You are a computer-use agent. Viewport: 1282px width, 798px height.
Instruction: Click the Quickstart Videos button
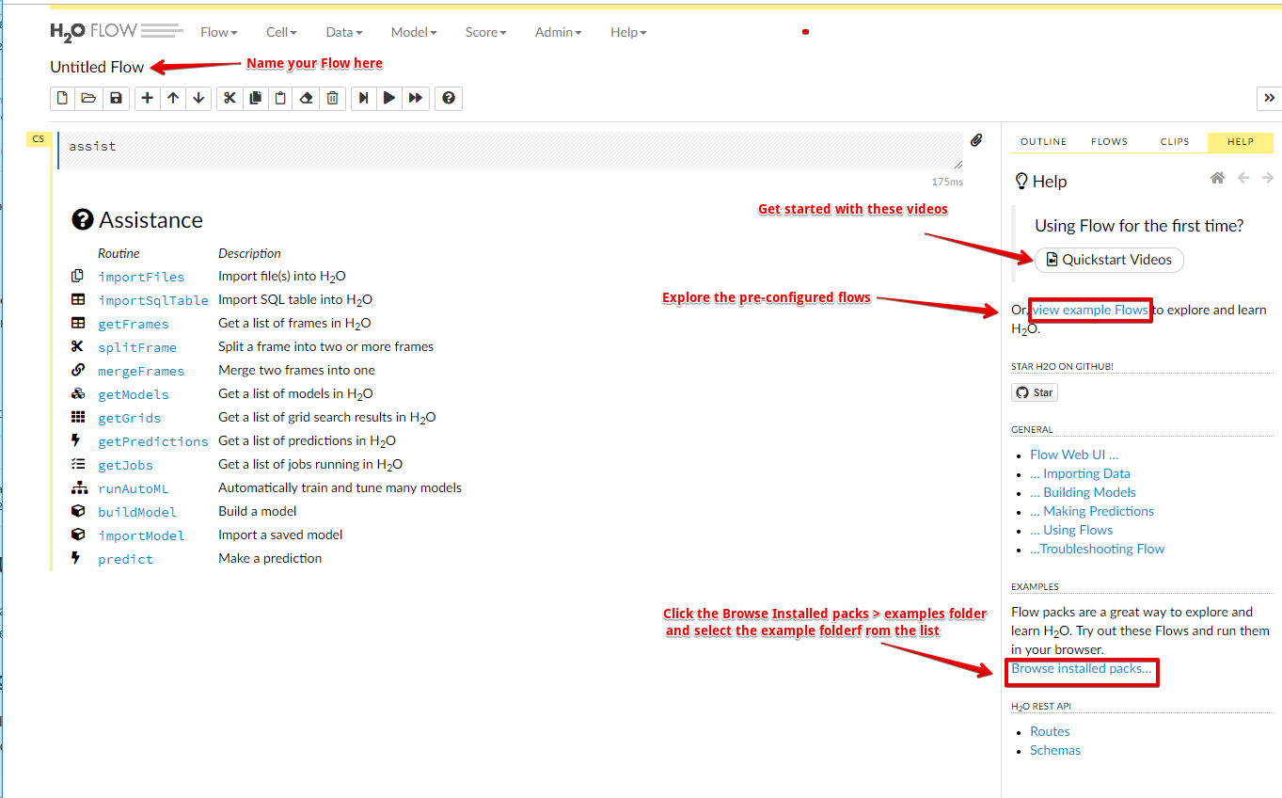[1109, 260]
